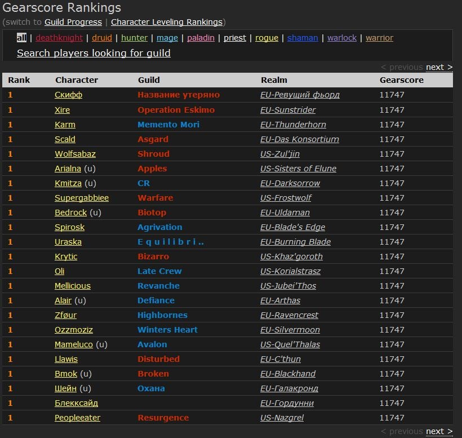Open character profile for Xire

click(x=62, y=110)
